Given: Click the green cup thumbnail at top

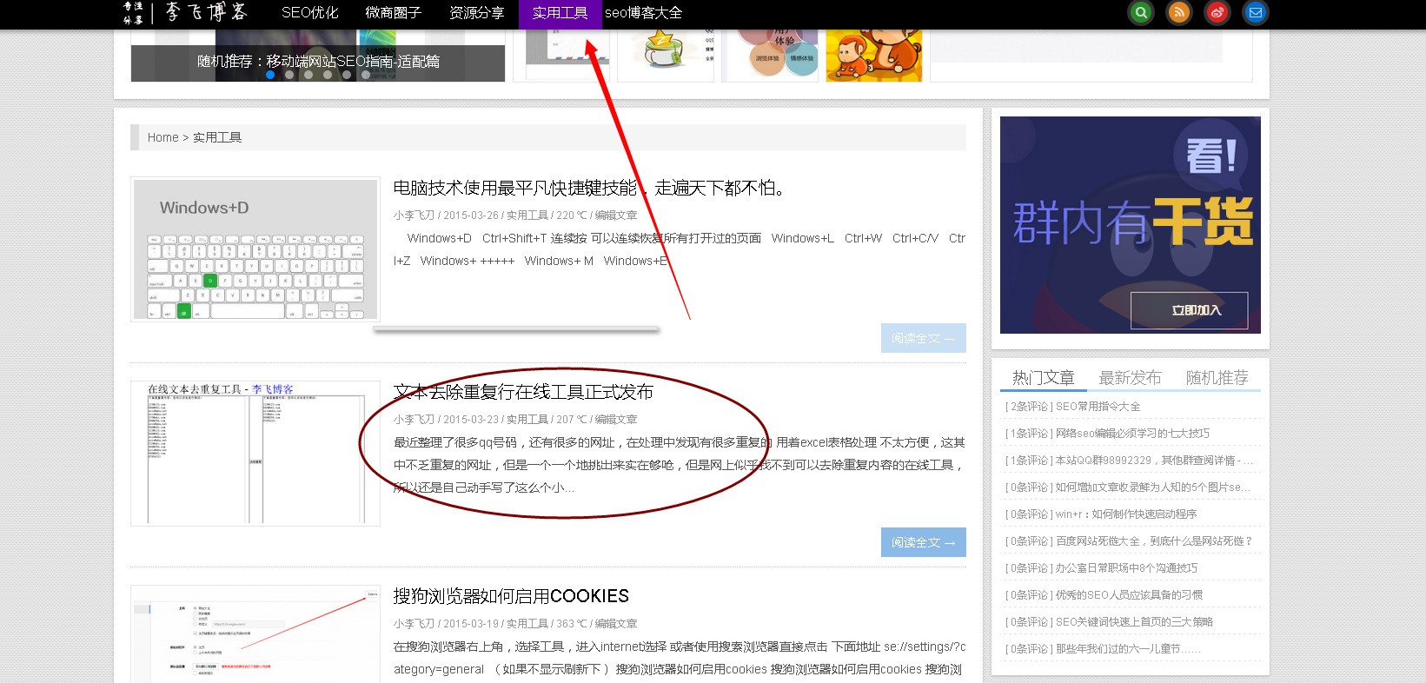Looking at the screenshot, I should coord(666,56).
